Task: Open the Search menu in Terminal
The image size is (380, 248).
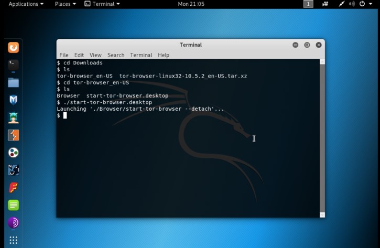Action: [116, 55]
